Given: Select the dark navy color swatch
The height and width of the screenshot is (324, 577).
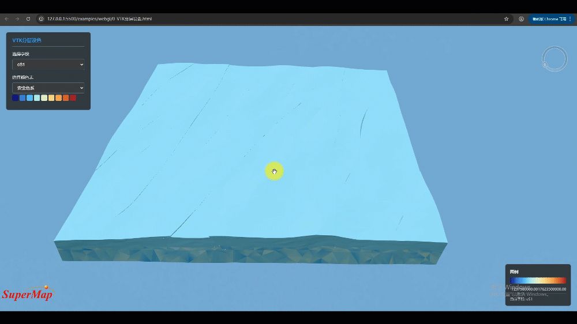Looking at the screenshot, I should [16, 98].
